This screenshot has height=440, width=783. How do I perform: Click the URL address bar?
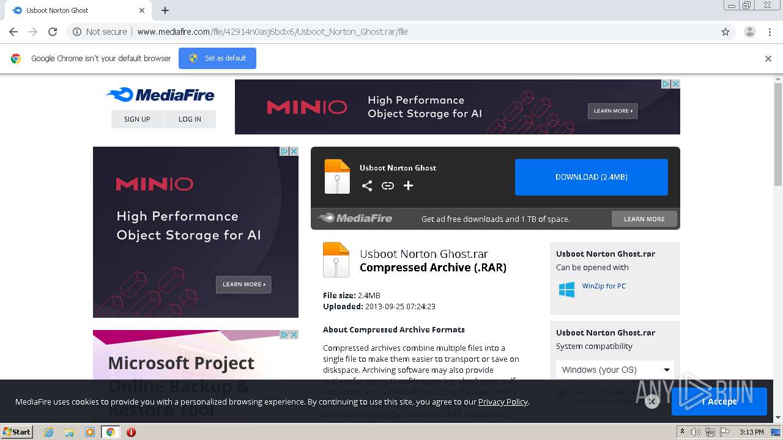point(391,32)
